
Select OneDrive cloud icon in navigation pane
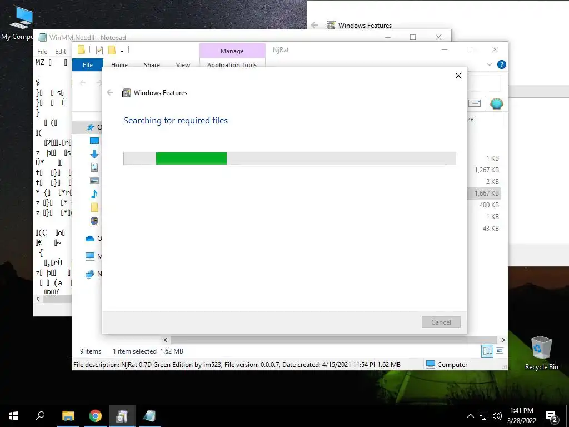(89, 239)
